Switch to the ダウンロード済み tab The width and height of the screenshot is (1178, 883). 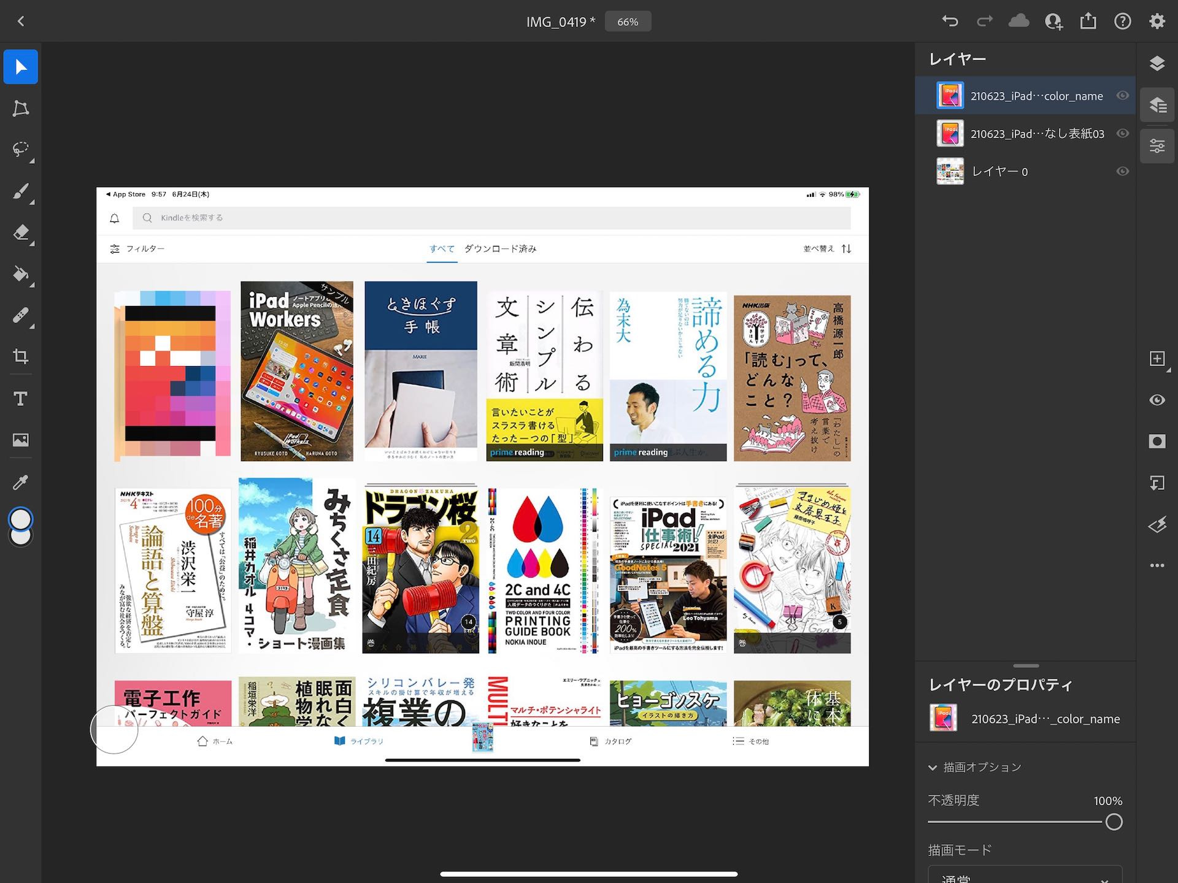(501, 249)
